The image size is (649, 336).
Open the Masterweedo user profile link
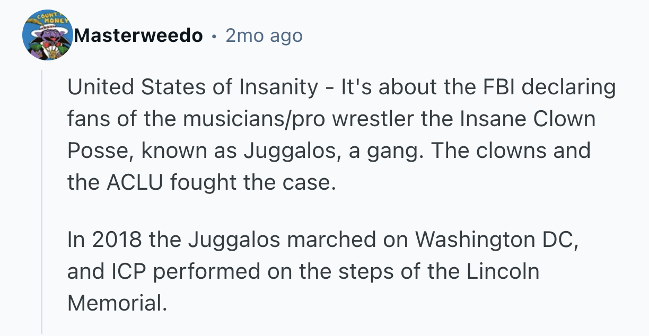[138, 36]
